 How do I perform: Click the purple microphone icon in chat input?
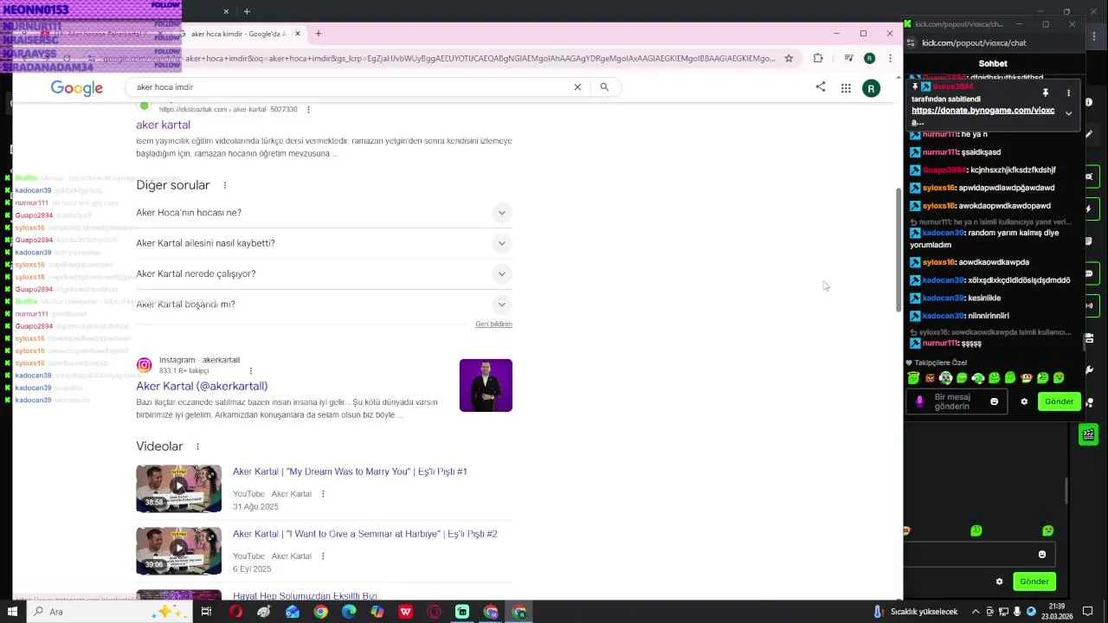click(919, 401)
